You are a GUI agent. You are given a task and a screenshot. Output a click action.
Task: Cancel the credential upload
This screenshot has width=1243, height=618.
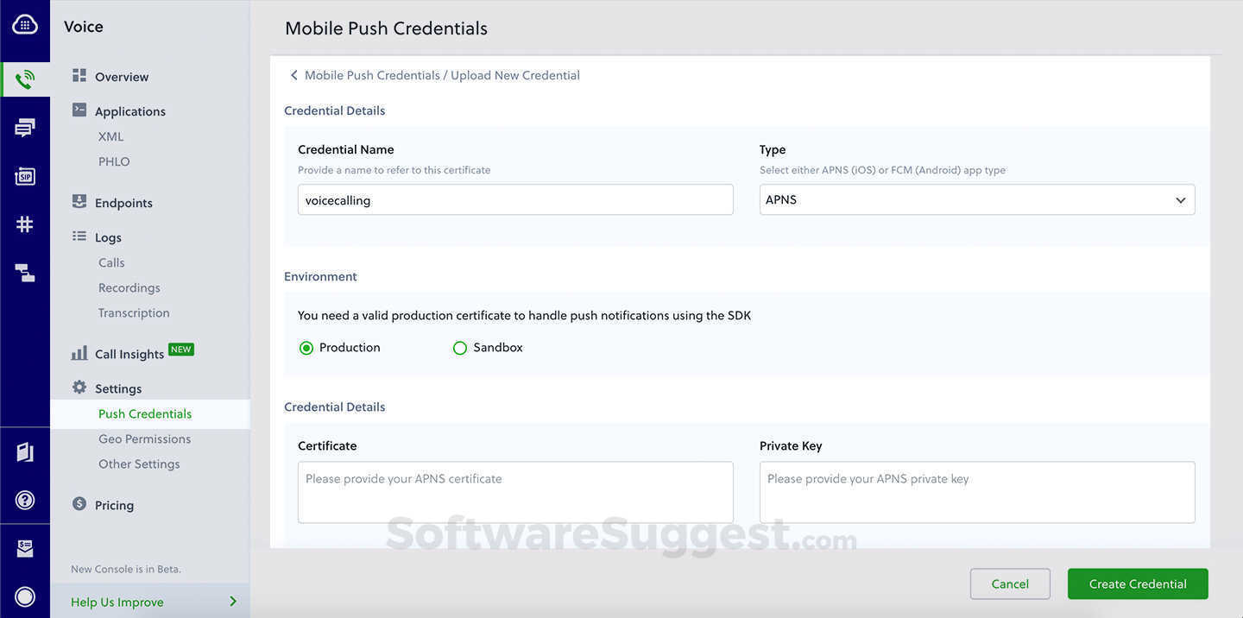[1010, 583]
